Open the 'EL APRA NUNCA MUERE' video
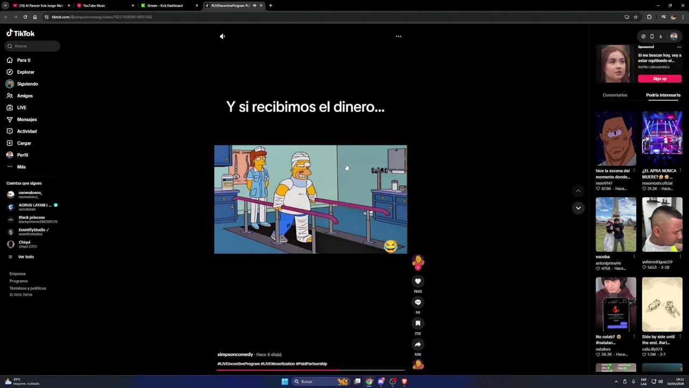689x388 pixels. pos(662,138)
